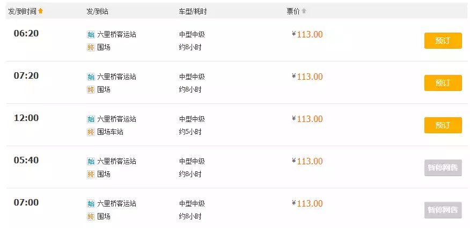Screen dimensions: 470x228
Task: Click the 终 terminus icon for 07:00 departure
Action: 91,216
